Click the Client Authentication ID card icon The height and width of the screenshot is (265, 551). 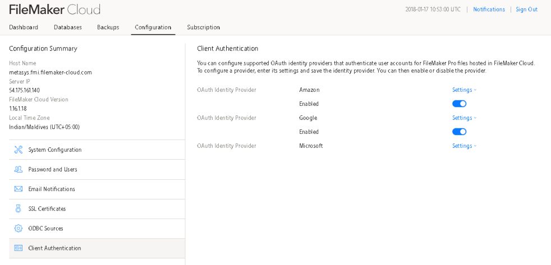[x=18, y=248]
